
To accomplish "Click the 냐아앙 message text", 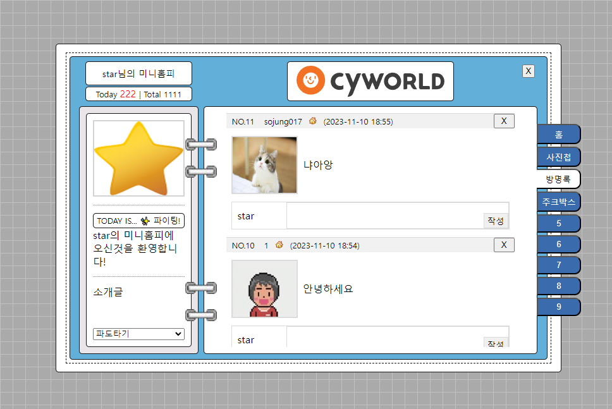I will 318,165.
